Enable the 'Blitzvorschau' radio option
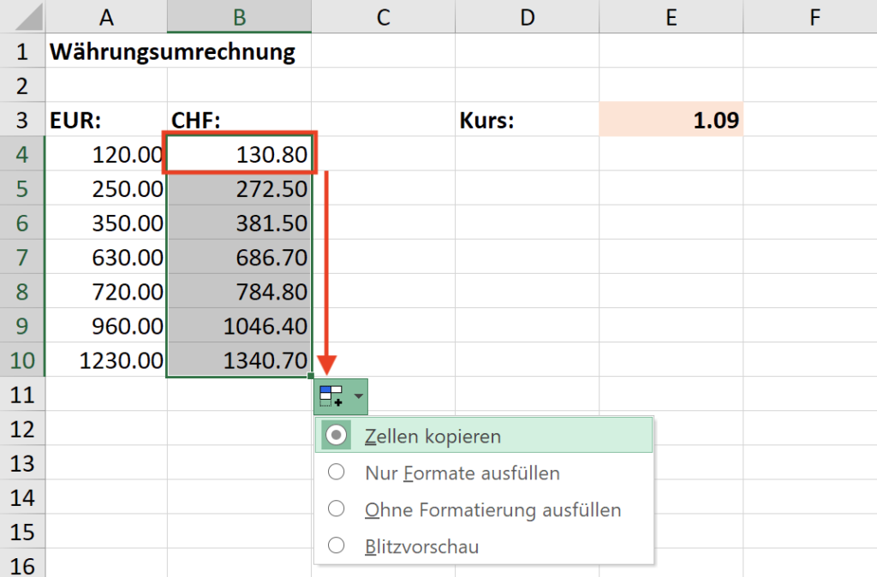This screenshot has height=577, width=877. pyautogui.click(x=337, y=546)
